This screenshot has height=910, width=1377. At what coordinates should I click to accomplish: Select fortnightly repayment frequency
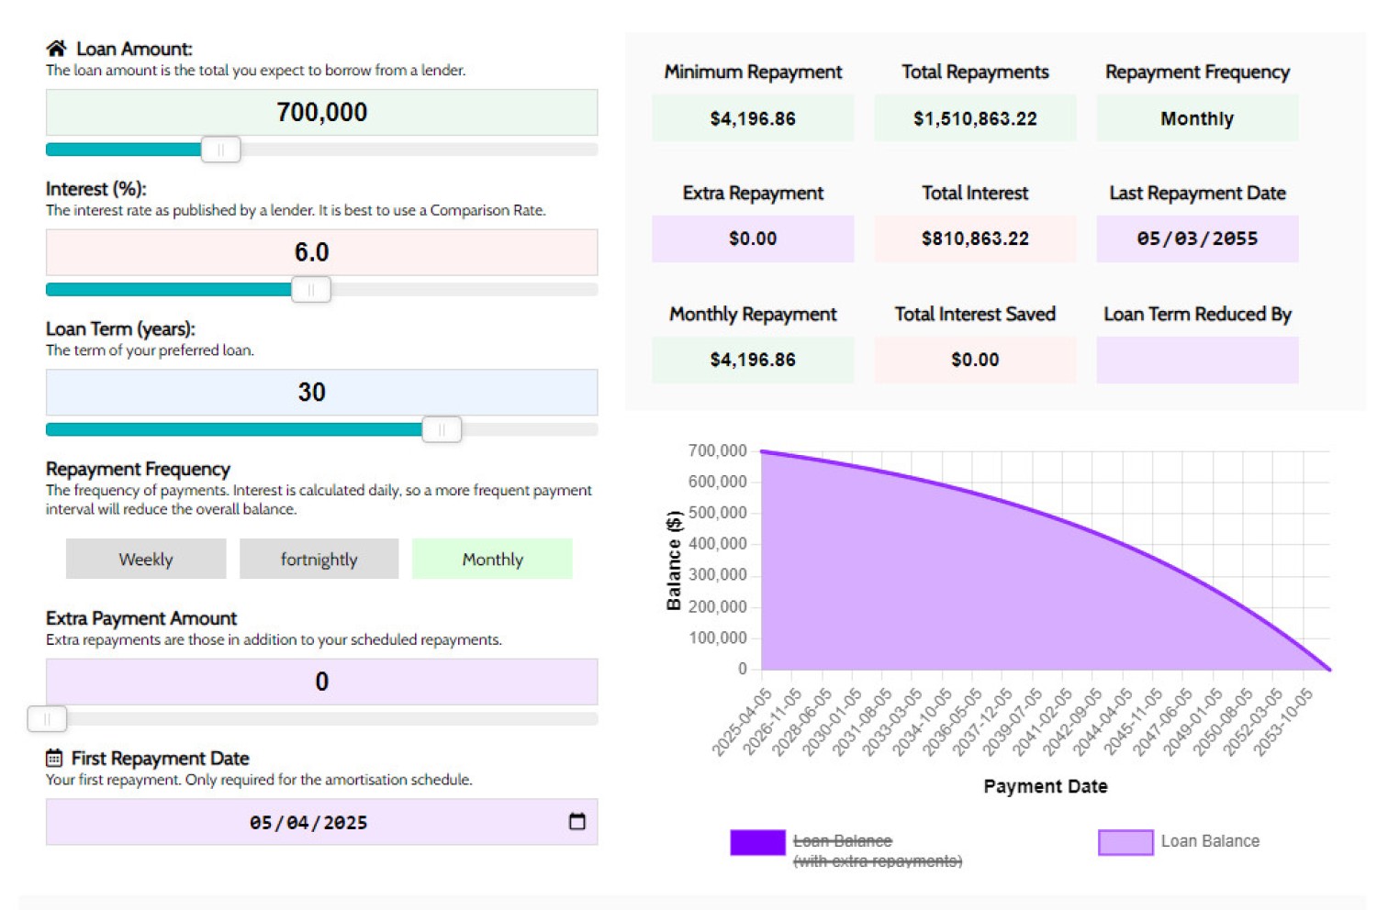[319, 559]
